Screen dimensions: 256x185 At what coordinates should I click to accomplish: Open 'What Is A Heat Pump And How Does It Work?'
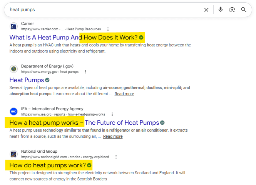[74, 38]
